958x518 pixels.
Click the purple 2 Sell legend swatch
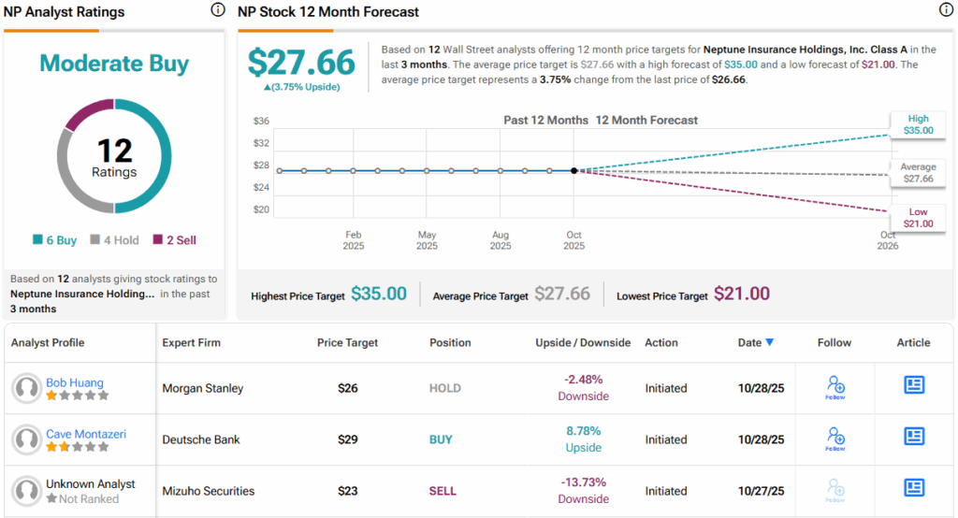pyautogui.click(x=157, y=240)
